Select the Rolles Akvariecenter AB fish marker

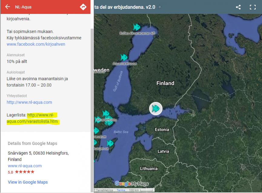(137, 27)
